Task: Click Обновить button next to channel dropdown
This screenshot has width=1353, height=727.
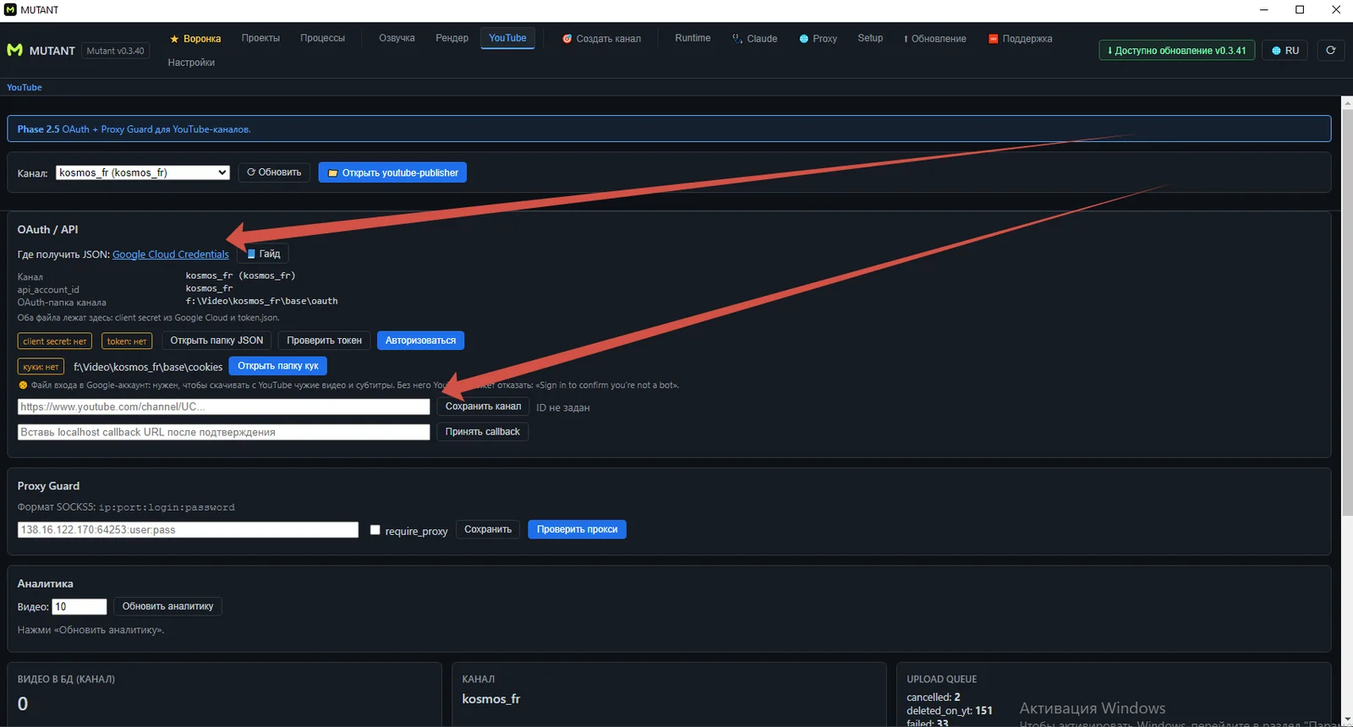Action: pos(274,172)
